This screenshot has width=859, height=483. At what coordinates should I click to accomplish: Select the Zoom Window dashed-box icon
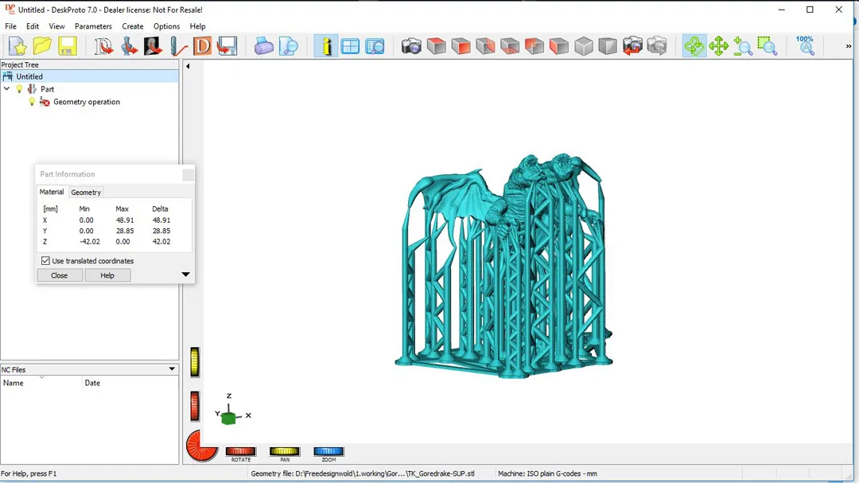pos(768,46)
